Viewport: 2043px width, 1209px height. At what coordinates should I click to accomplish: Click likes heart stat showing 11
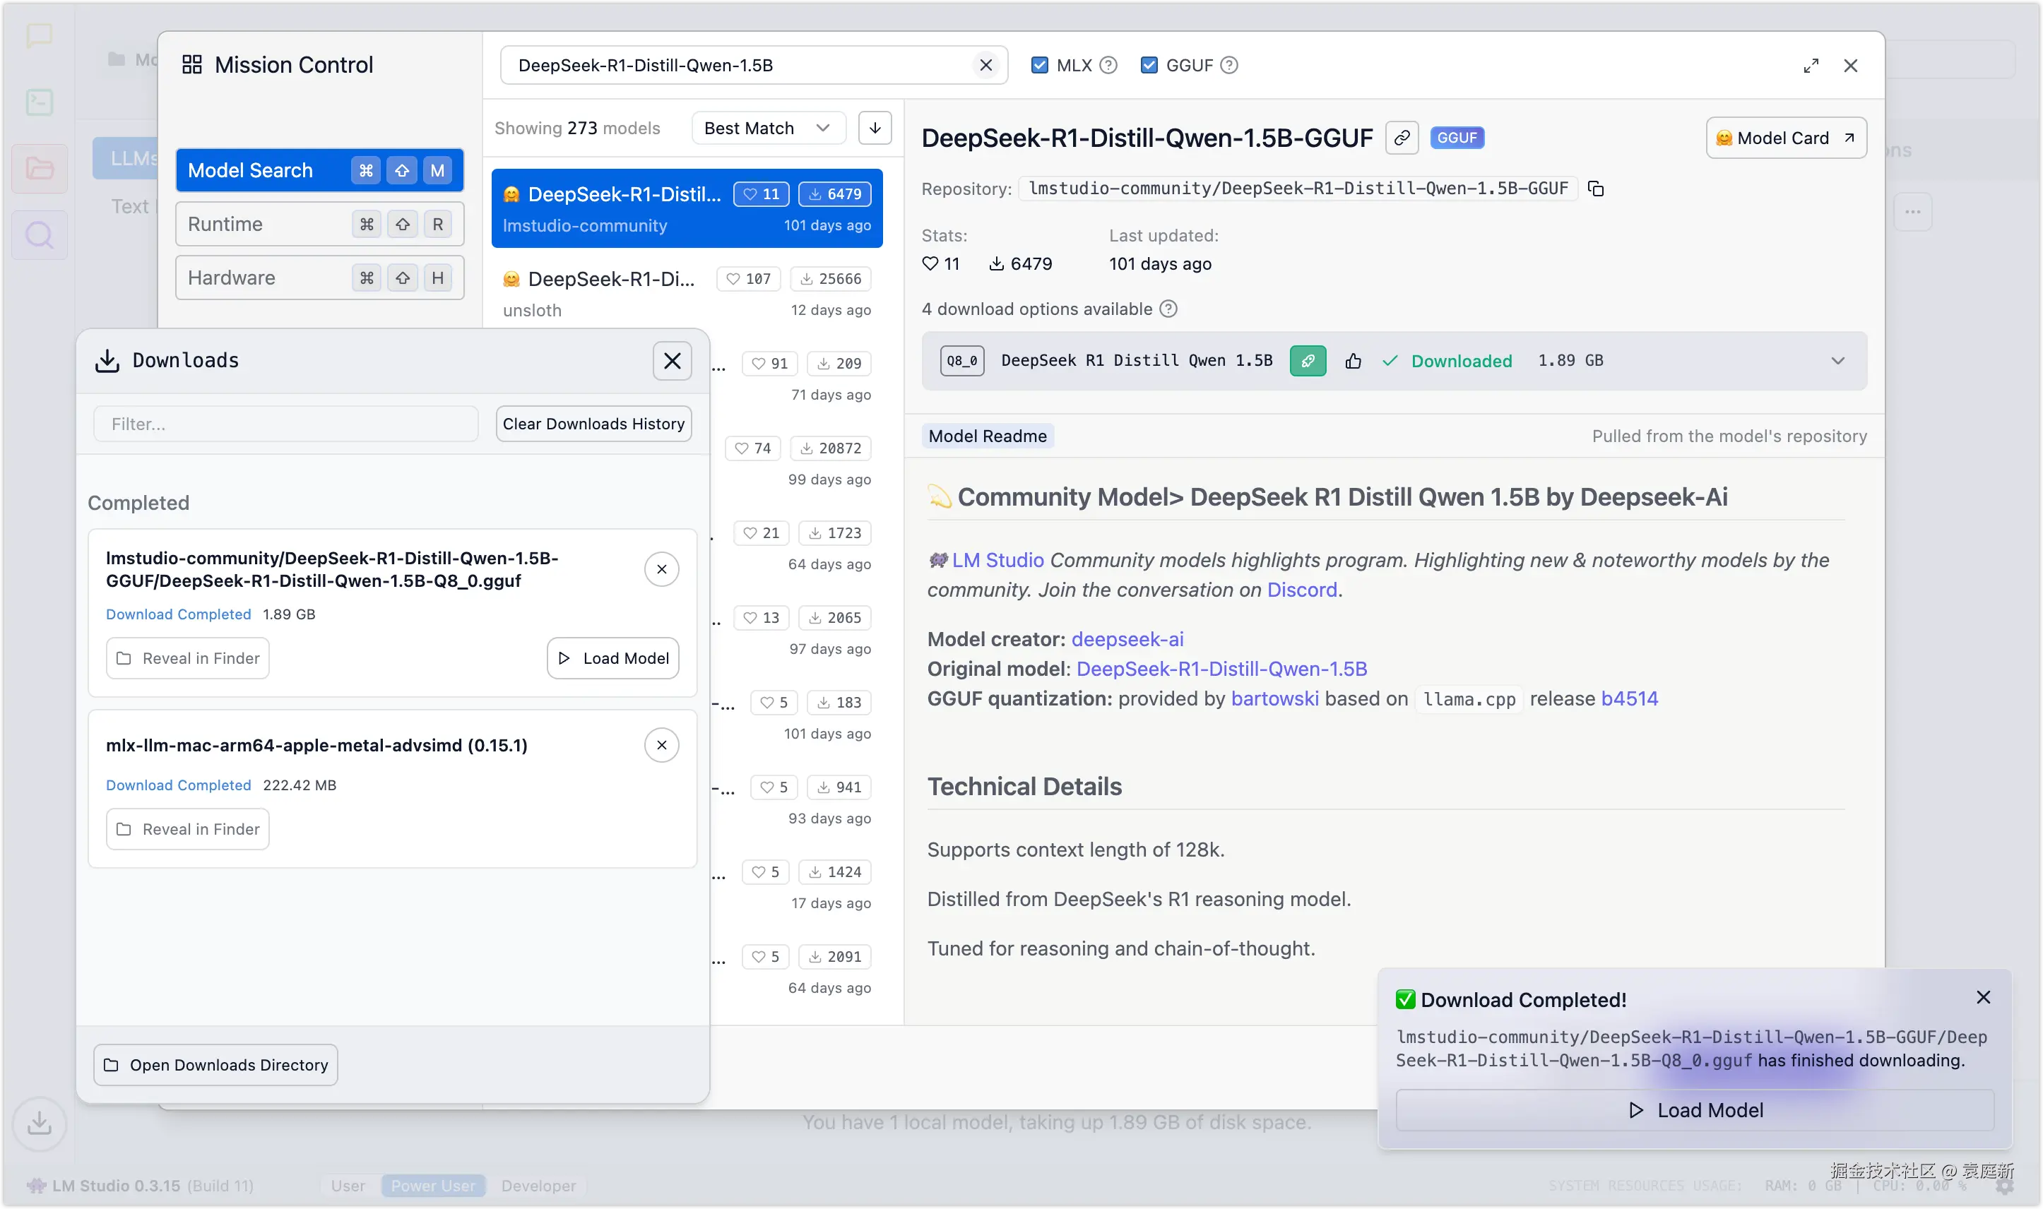pyautogui.click(x=940, y=264)
